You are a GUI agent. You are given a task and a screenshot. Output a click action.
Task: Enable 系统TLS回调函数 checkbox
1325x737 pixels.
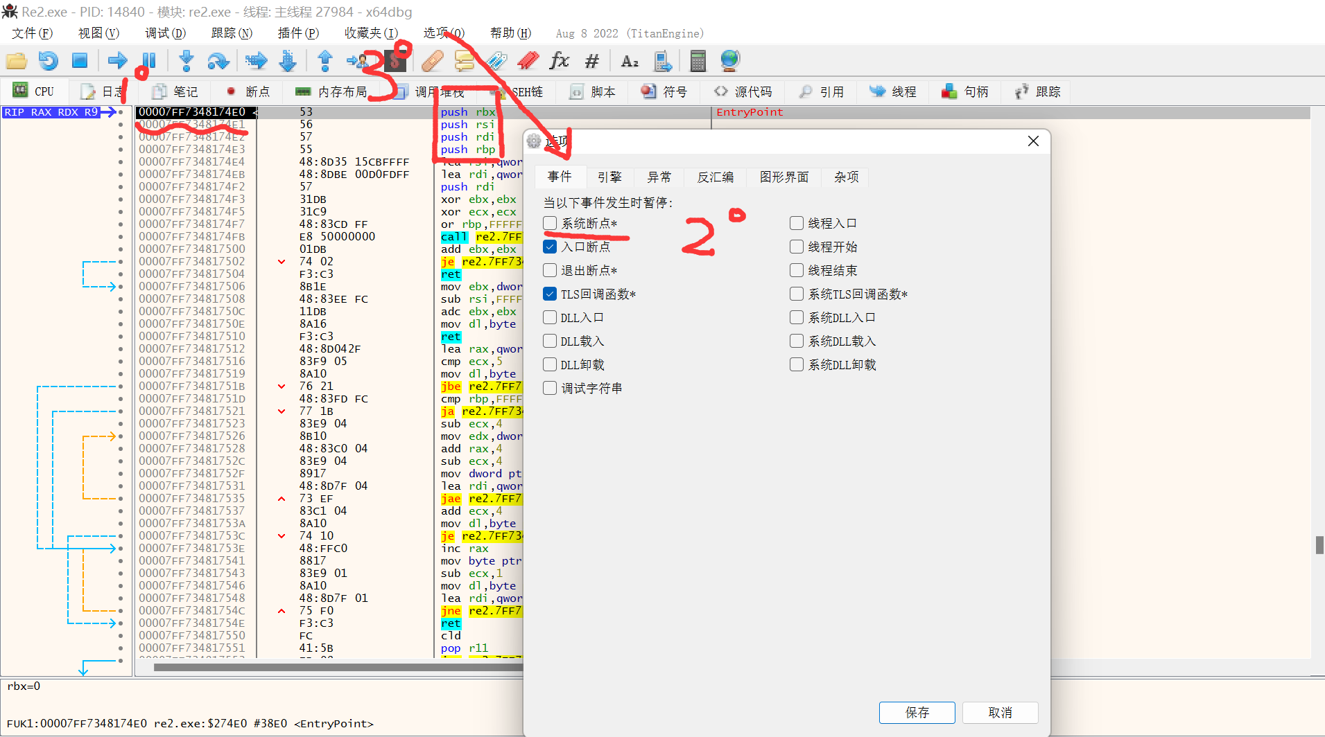point(797,294)
